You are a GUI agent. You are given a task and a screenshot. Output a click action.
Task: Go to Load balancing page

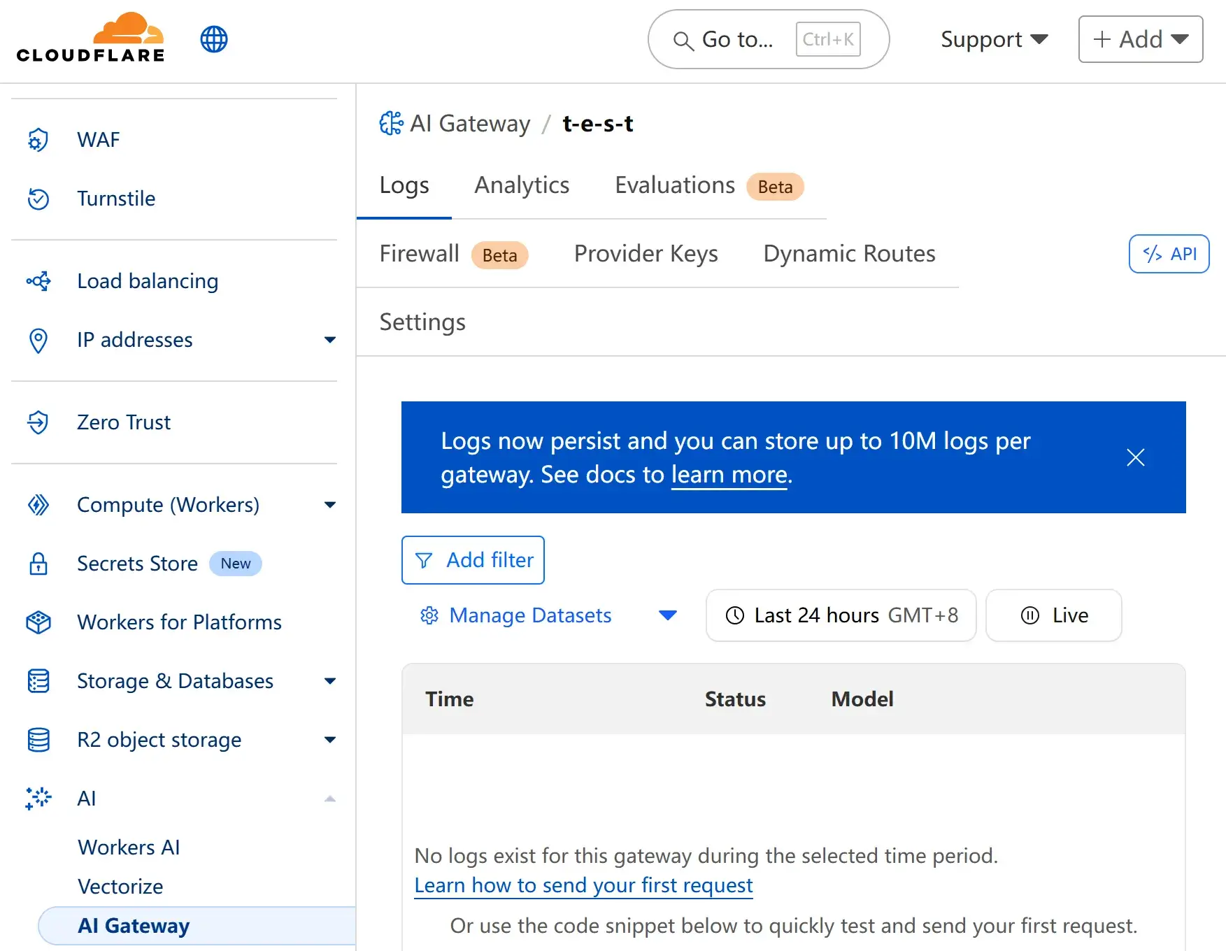[148, 281]
